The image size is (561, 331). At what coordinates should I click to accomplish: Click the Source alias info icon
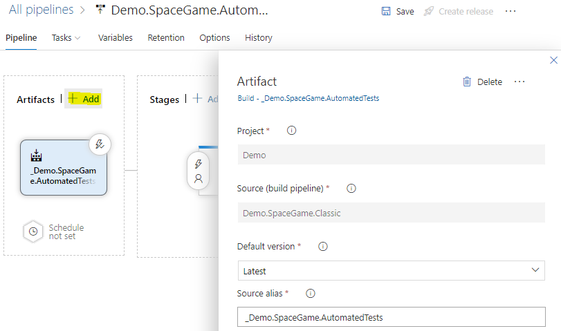tap(311, 293)
